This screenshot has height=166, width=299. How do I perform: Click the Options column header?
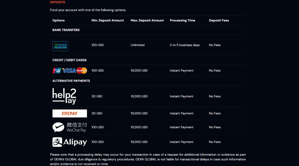pos(58,21)
